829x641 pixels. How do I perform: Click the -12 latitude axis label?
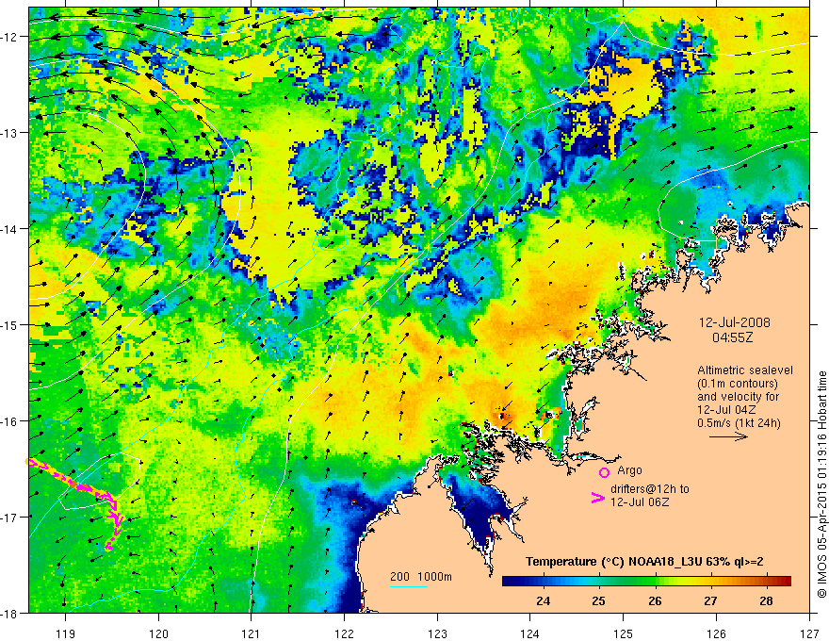pyautogui.click(x=12, y=37)
